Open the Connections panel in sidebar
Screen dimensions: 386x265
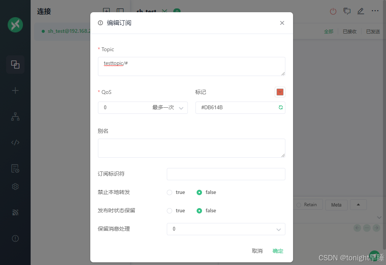[15, 65]
